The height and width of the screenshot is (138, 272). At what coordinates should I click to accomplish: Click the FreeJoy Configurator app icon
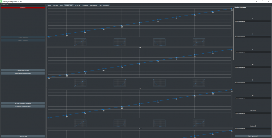1,1
